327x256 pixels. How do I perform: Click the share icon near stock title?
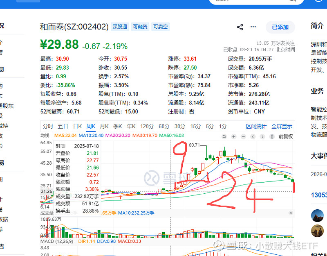coord(240,27)
